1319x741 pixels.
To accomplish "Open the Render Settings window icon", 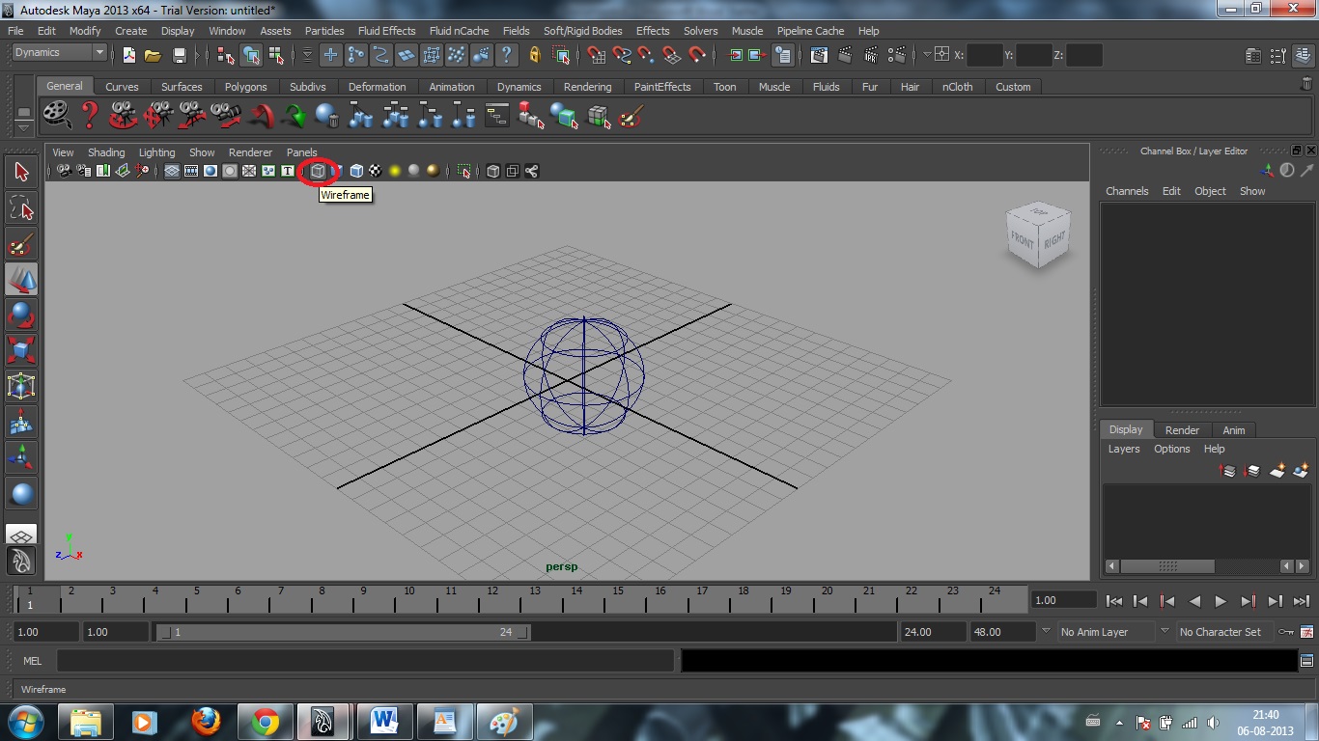I will coord(897,55).
